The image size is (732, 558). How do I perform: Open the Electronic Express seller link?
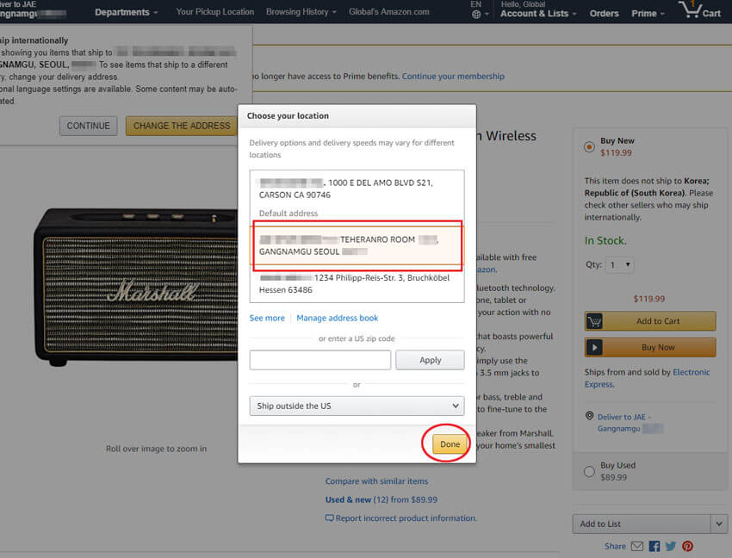point(647,378)
